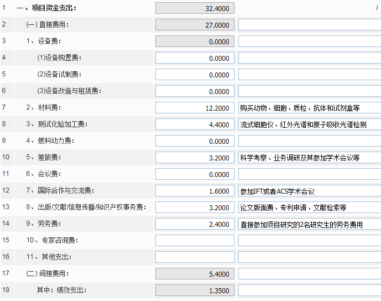
Task: Click the label (一) 直接费用
Action: tap(48, 24)
